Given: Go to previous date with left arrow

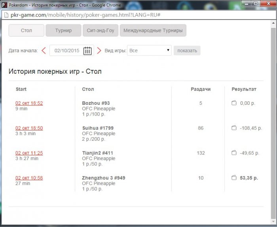Looking at the screenshot, I should [44, 51].
